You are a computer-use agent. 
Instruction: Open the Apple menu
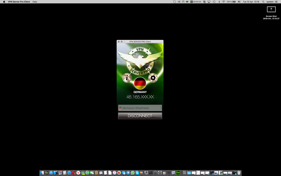(4, 2)
